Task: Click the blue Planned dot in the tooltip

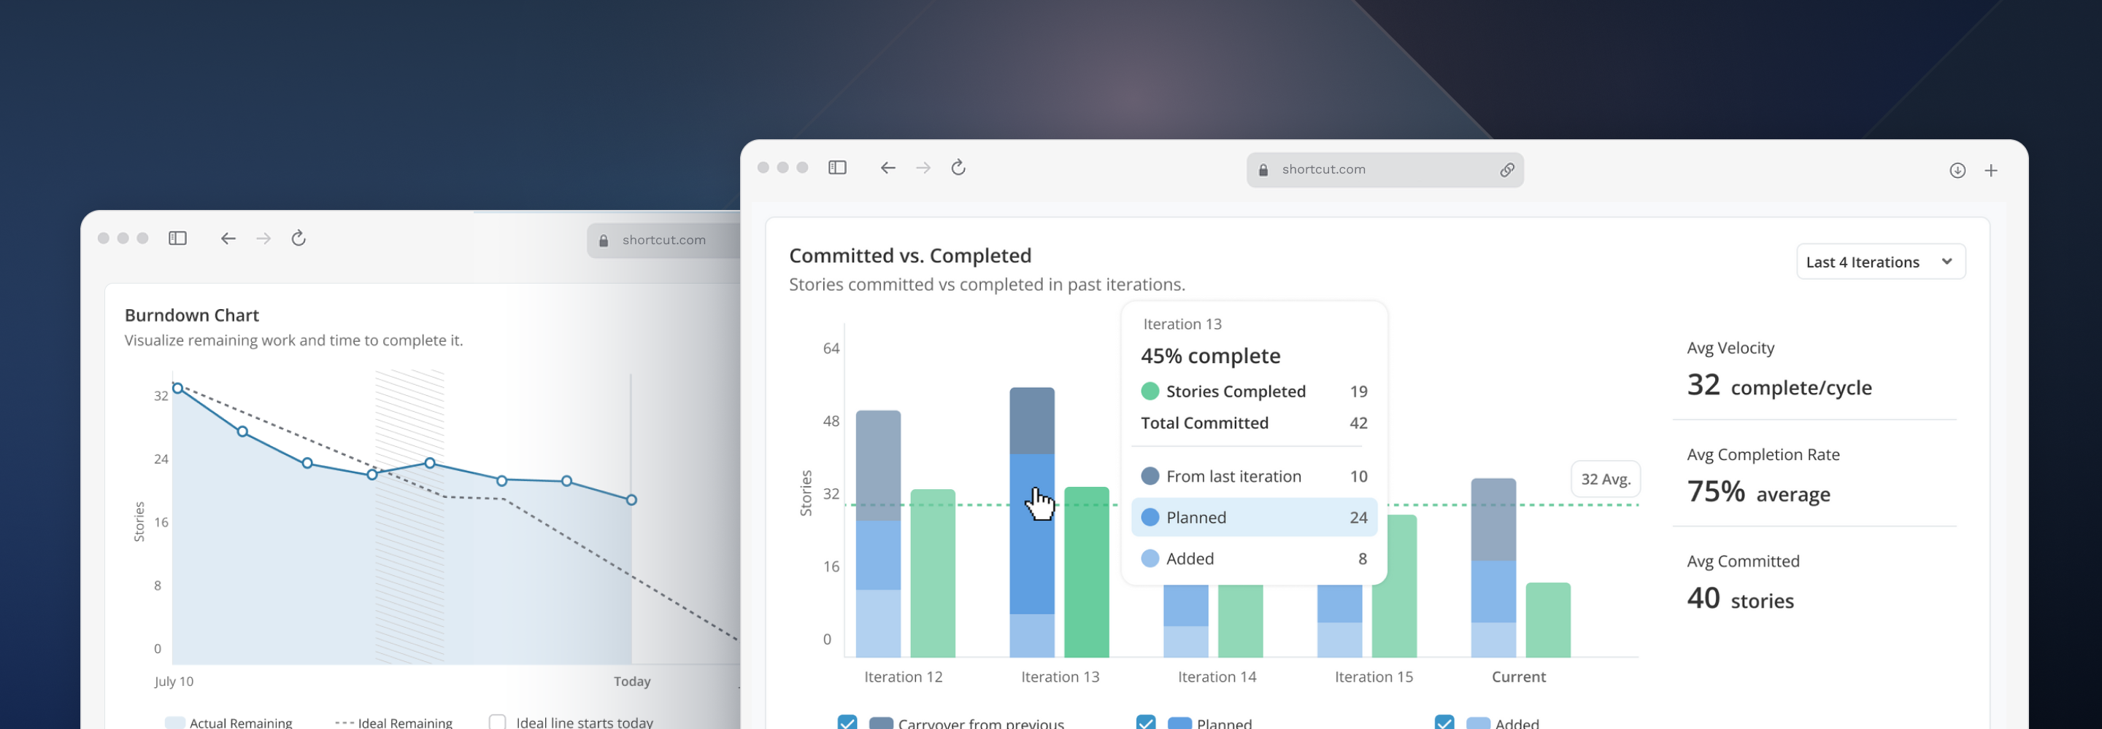Action: 1150,517
